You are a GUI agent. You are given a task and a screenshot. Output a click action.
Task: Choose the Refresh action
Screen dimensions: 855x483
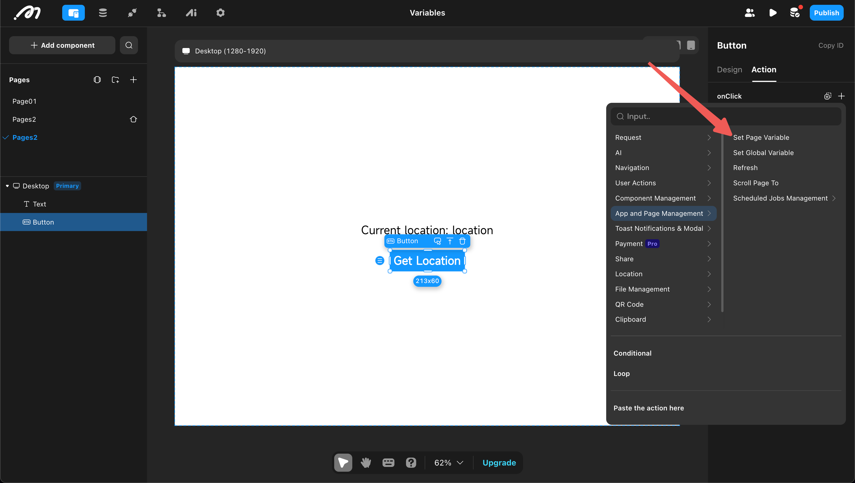coord(745,168)
